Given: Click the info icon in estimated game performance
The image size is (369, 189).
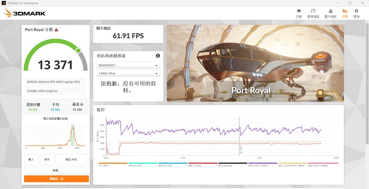Looking at the screenshot, I should [x=158, y=56].
